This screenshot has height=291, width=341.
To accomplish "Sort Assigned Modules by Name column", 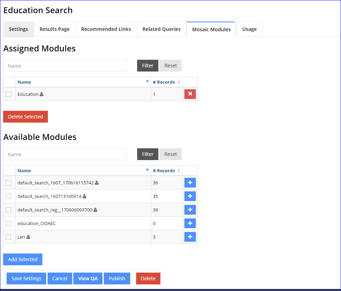I will coord(24,82).
